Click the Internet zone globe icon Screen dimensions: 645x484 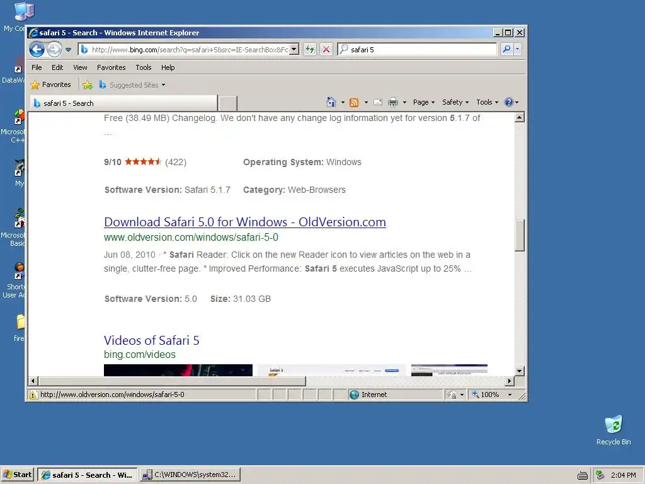point(354,395)
